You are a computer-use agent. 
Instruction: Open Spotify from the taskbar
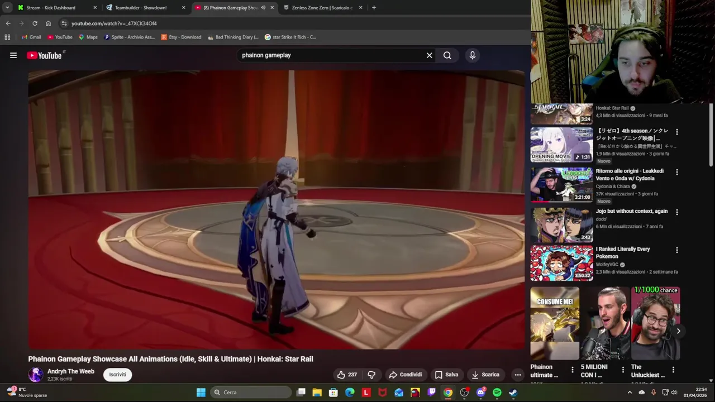(x=497, y=393)
